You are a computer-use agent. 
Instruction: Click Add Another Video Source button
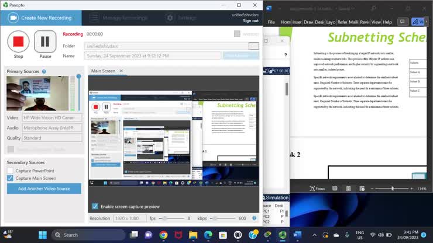pyautogui.click(x=44, y=189)
